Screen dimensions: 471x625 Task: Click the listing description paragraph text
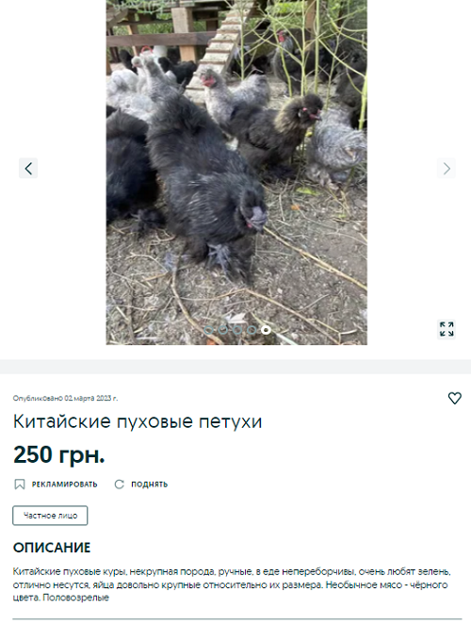point(232,584)
